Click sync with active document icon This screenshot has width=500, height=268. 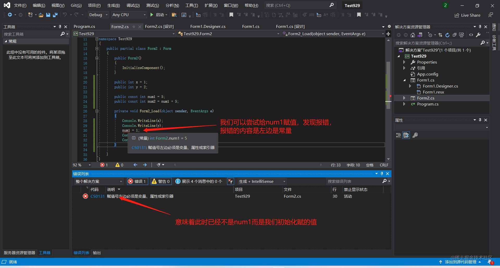[440, 35]
